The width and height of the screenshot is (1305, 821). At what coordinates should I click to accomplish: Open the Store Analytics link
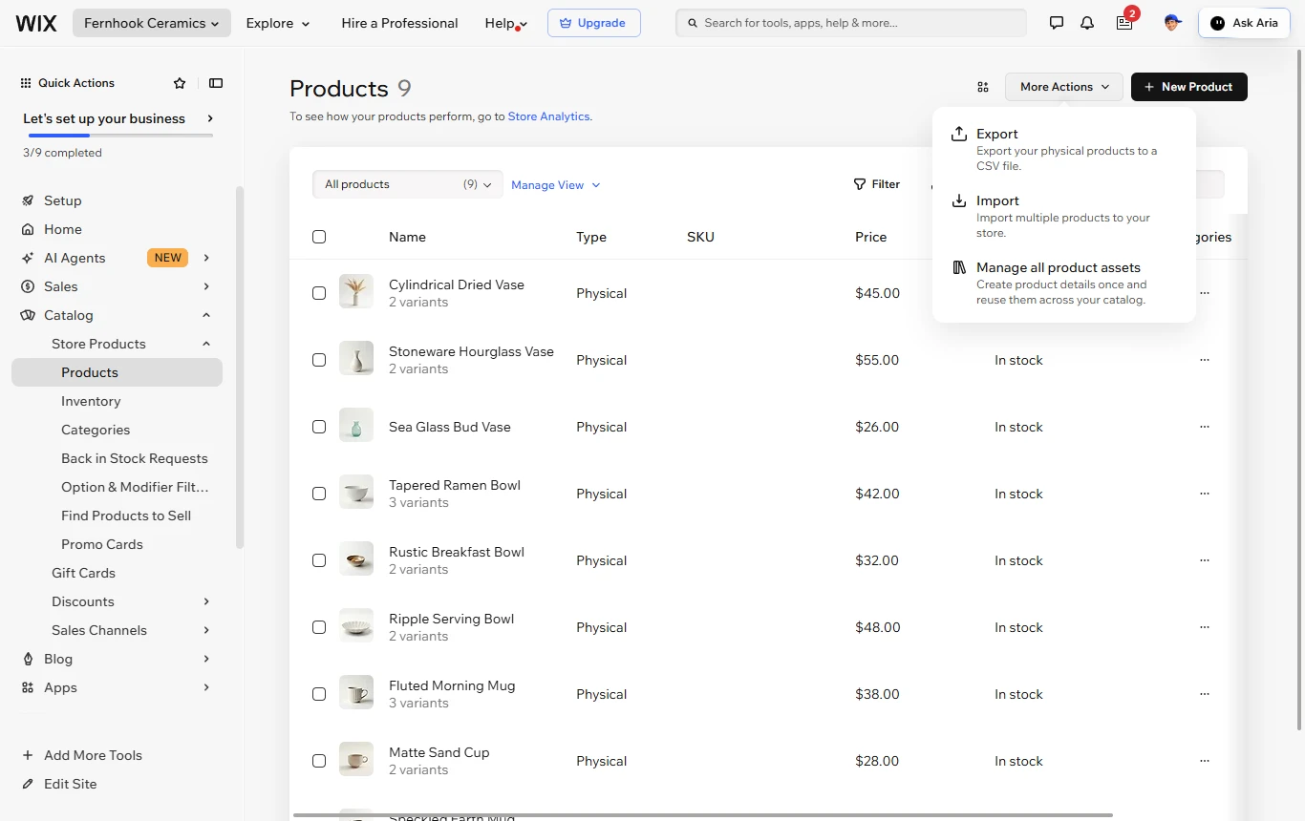548,116
